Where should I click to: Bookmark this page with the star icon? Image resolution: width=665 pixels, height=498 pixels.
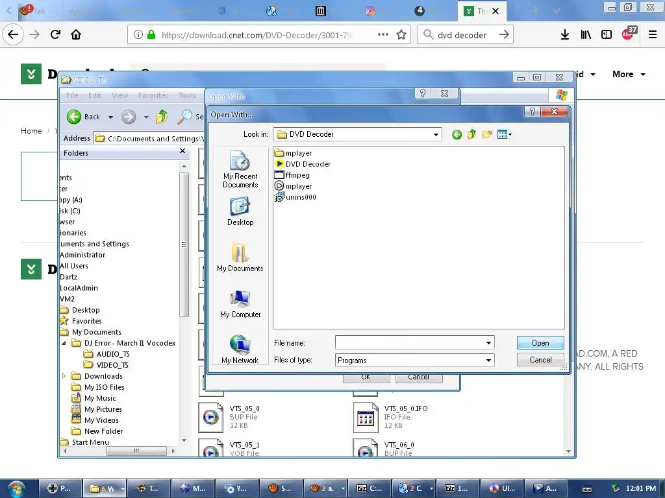tap(401, 35)
